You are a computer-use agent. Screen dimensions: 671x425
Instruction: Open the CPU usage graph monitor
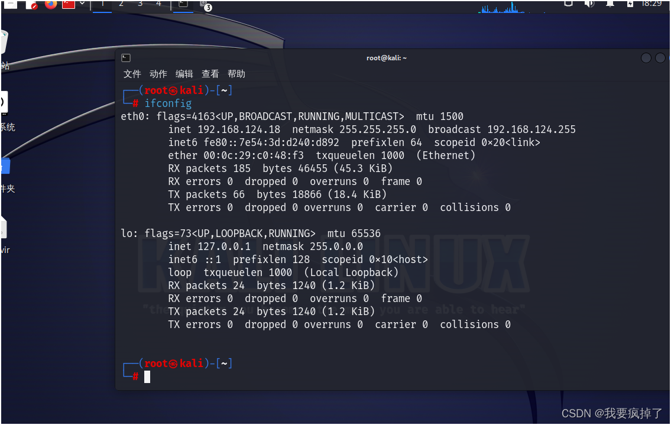coord(511,7)
